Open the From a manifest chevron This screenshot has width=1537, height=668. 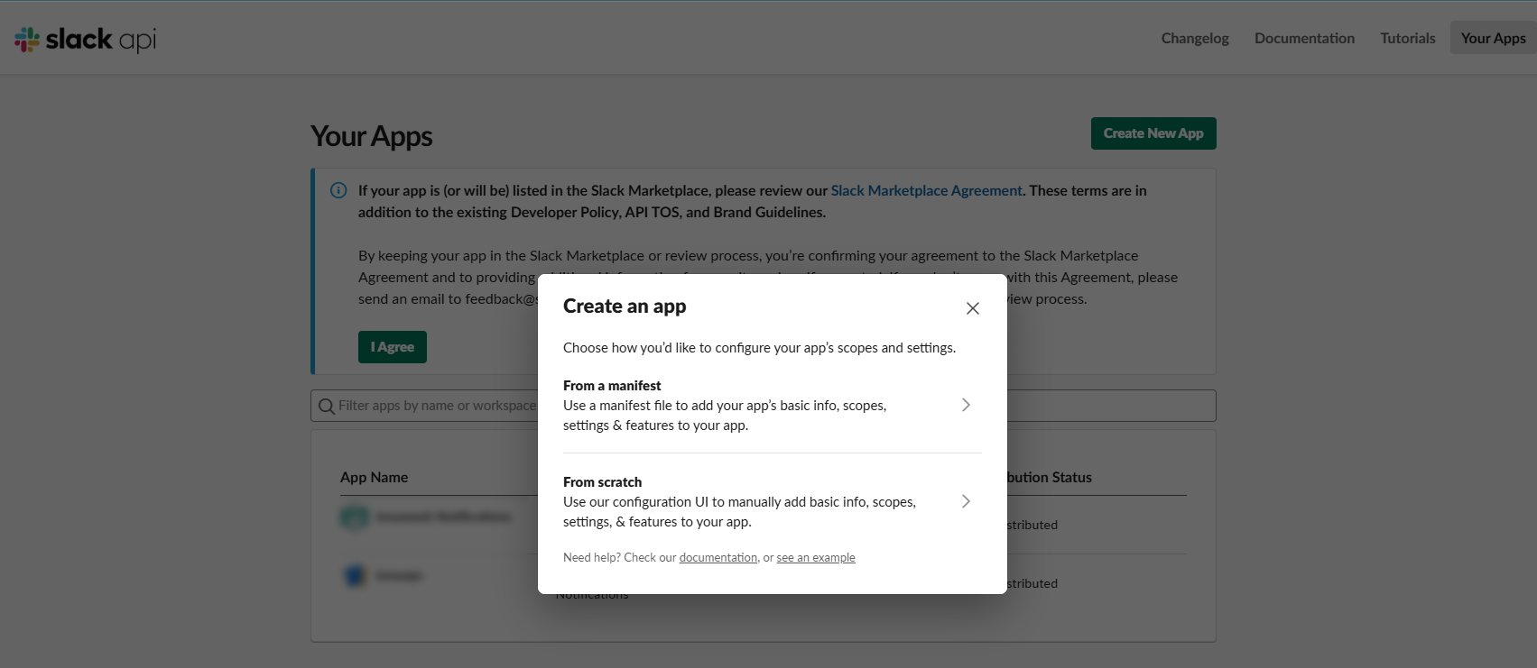point(966,405)
